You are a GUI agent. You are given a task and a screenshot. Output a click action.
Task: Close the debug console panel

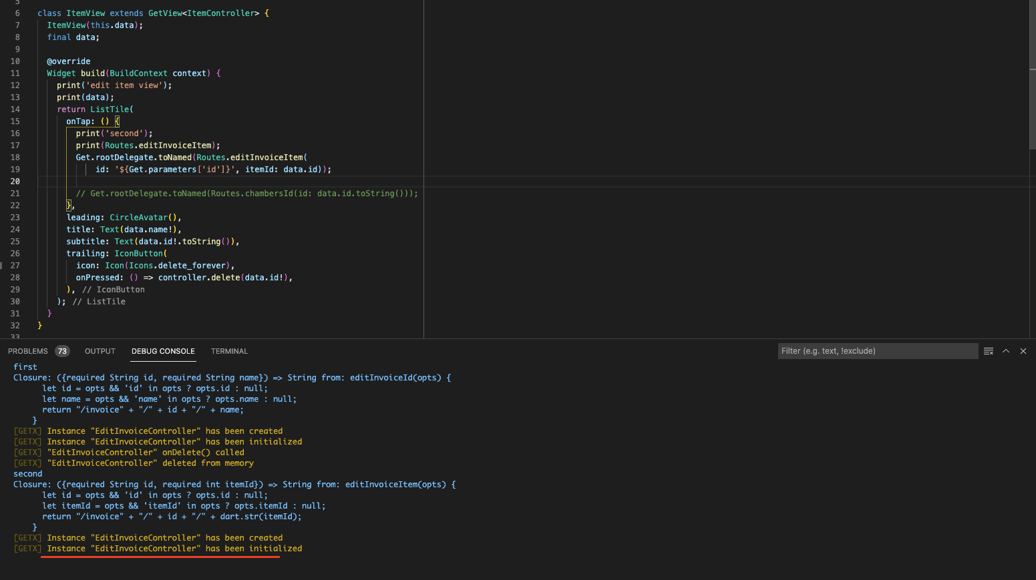(1023, 350)
